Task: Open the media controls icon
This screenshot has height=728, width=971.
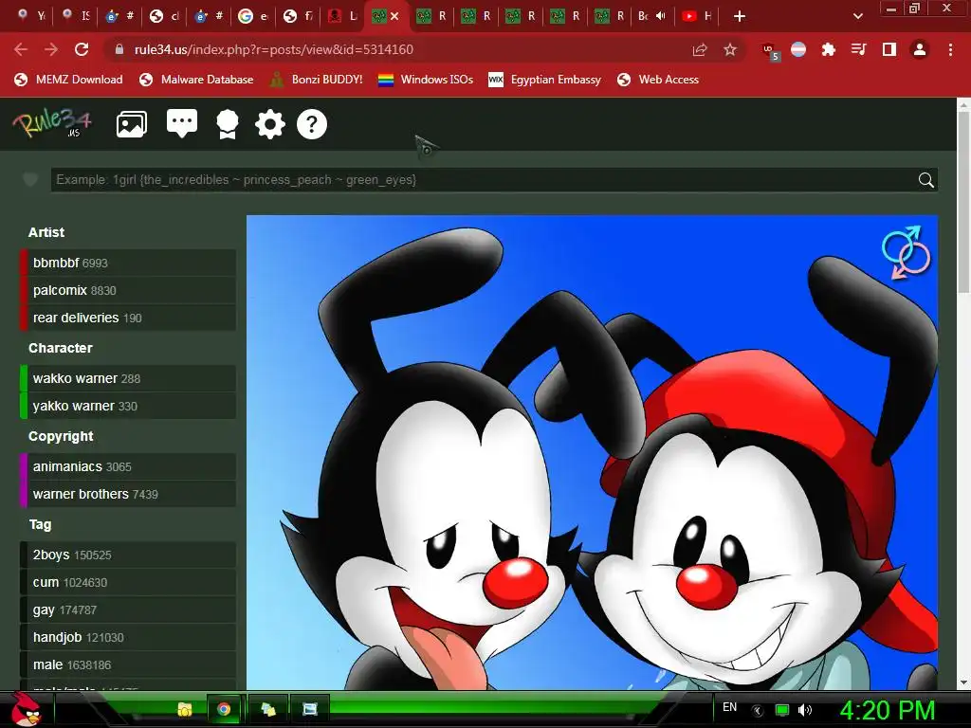Action: point(858,49)
